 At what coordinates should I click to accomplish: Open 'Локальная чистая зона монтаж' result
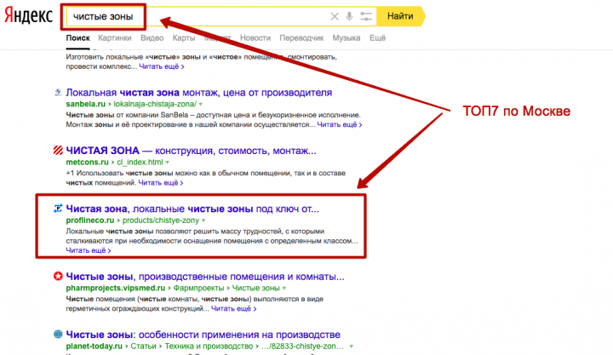[x=199, y=93]
